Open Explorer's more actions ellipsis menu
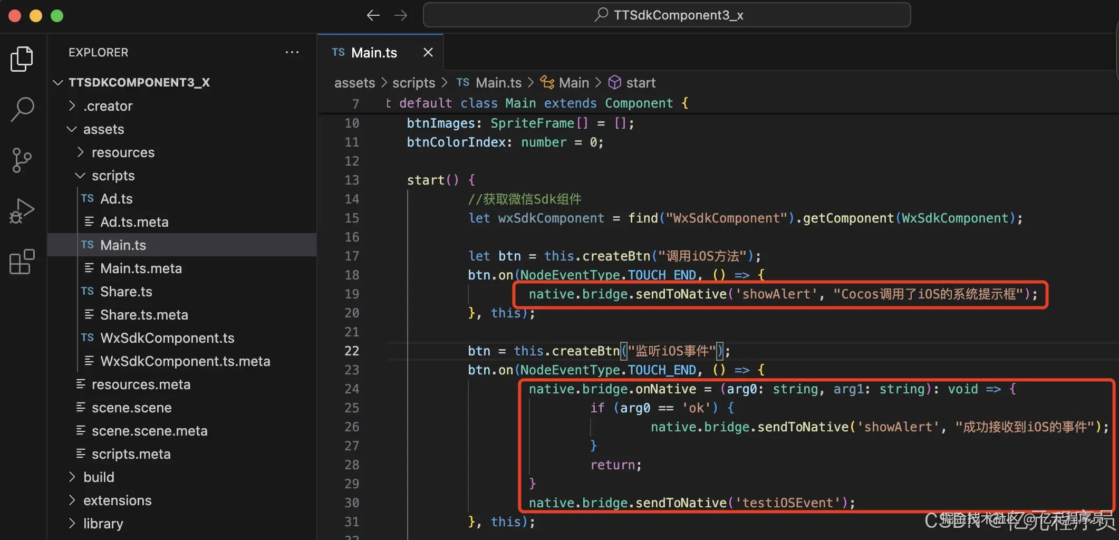The image size is (1119, 540). (292, 52)
